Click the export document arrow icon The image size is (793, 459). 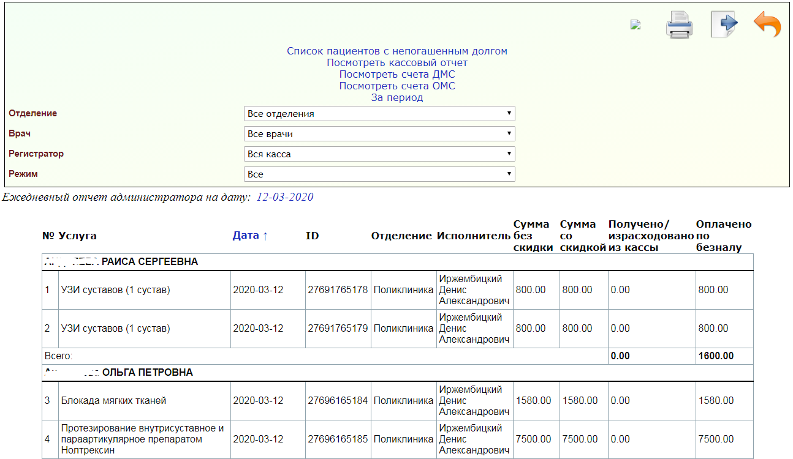pos(723,25)
